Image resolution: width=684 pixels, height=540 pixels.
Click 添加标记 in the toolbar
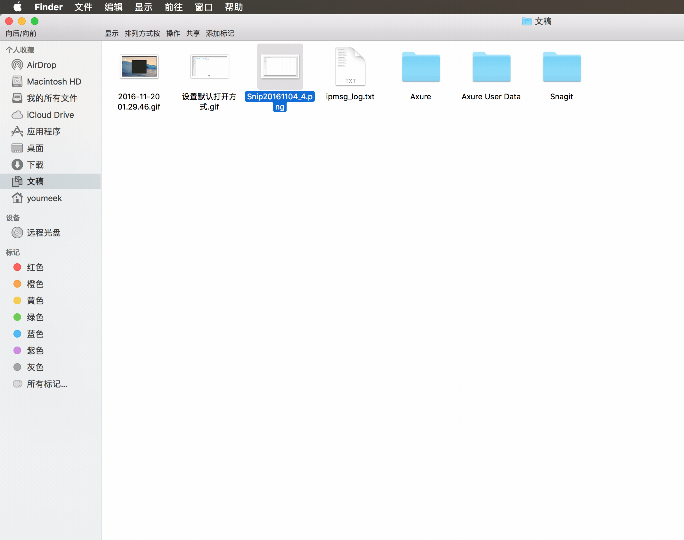(220, 33)
